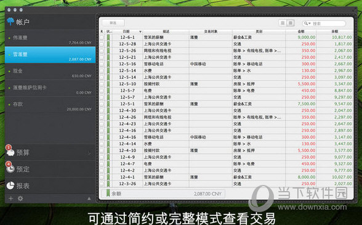Select the 伟滙豐 account 7,764.00 CNY
The height and width of the screenshot is (225, 362).
click(x=50, y=38)
